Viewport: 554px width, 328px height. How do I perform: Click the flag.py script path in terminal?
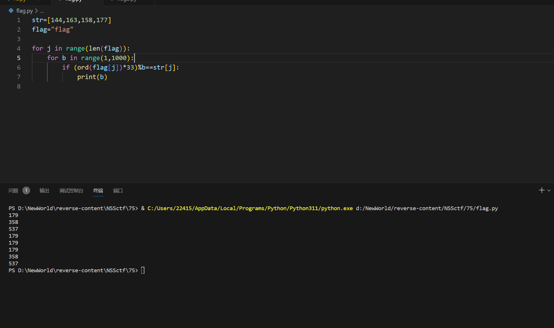tap(427, 208)
